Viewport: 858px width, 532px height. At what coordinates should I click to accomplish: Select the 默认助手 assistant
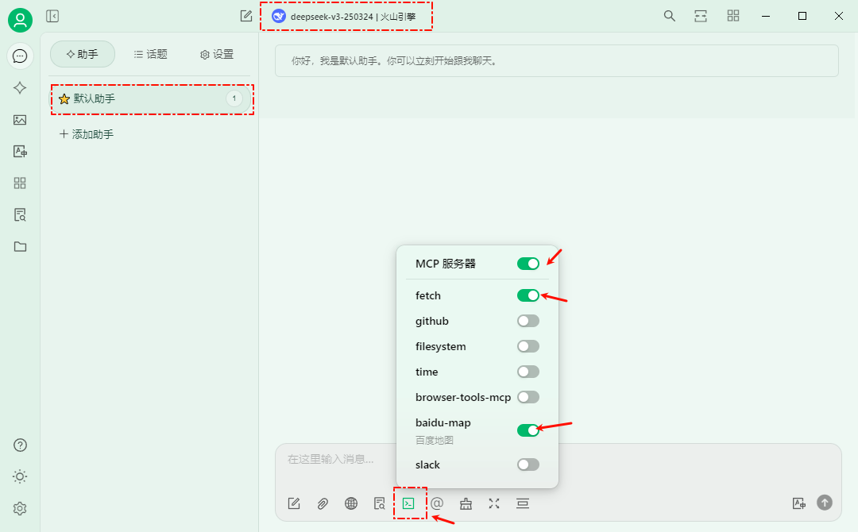point(152,99)
